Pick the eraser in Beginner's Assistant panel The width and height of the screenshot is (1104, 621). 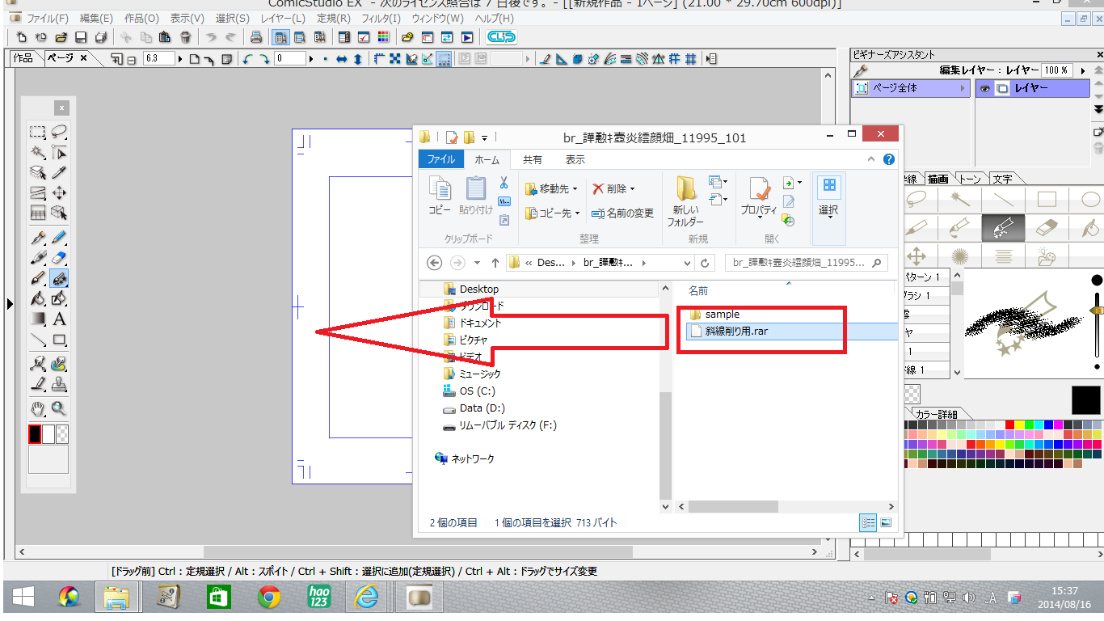click(x=1047, y=228)
